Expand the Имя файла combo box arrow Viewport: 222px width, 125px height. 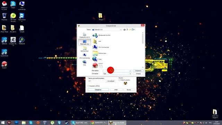coord(130,71)
